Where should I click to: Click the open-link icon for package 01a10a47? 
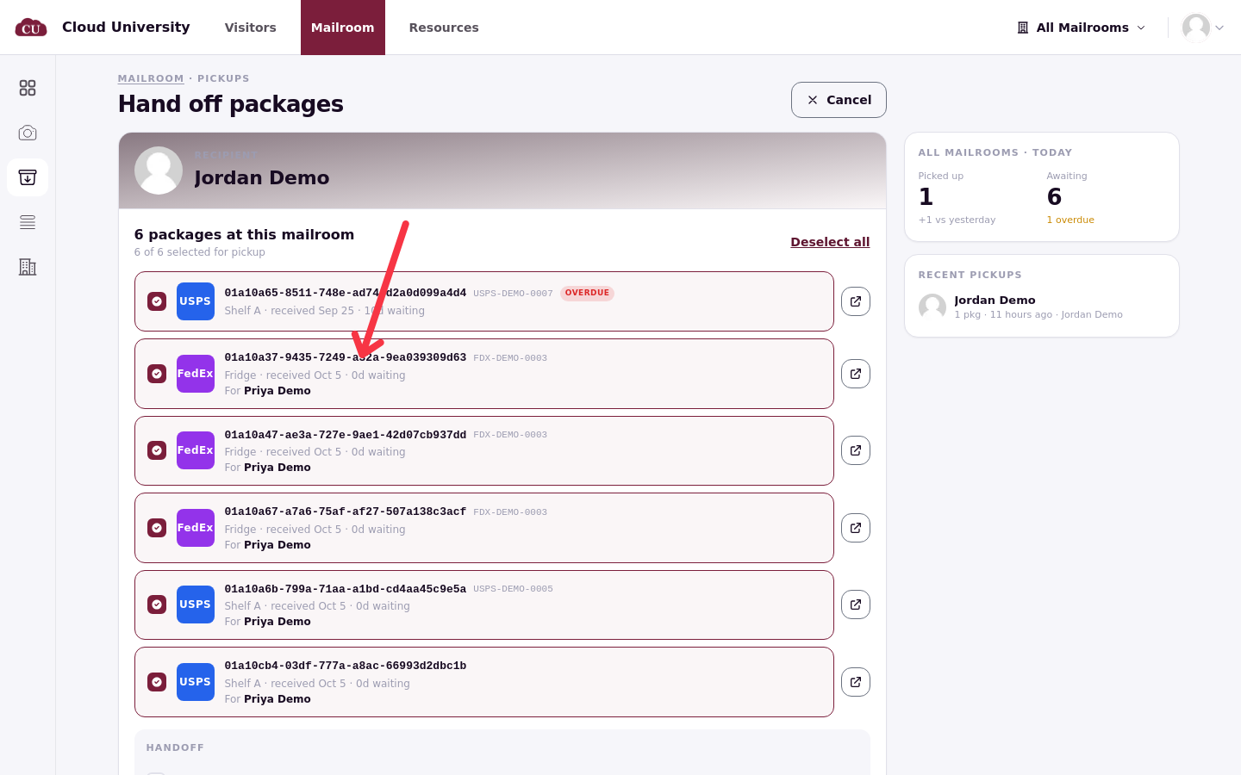[x=856, y=450]
